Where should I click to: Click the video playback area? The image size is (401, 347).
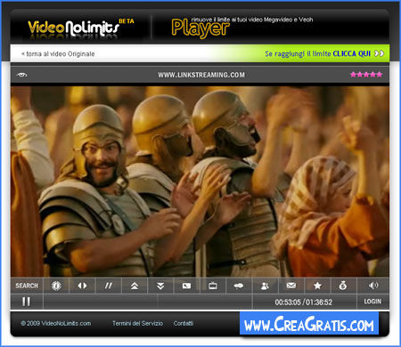click(200, 182)
